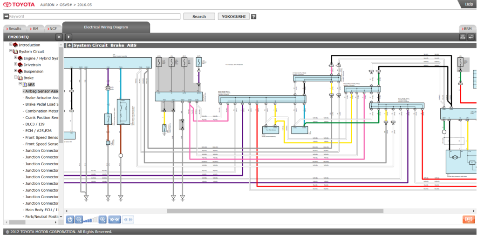Expand the Suspension tree node
477x235 pixels.
pyautogui.click(x=16, y=71)
